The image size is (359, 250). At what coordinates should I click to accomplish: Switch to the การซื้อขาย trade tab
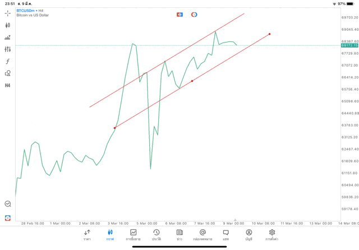[x=133, y=234]
